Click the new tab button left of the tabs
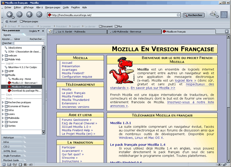 tap(50, 31)
